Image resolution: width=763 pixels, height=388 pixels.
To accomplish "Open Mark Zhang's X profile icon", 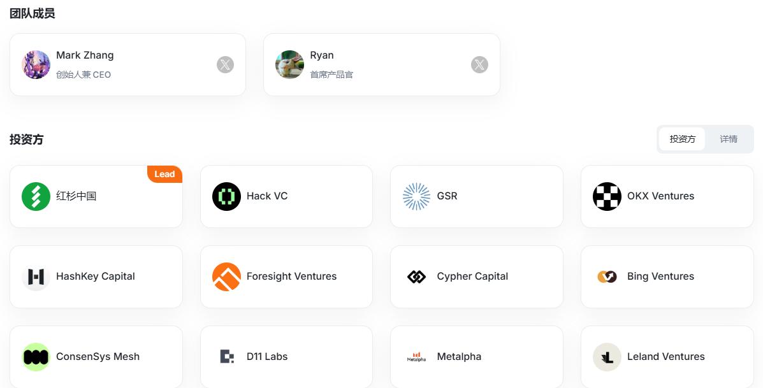I will [225, 64].
